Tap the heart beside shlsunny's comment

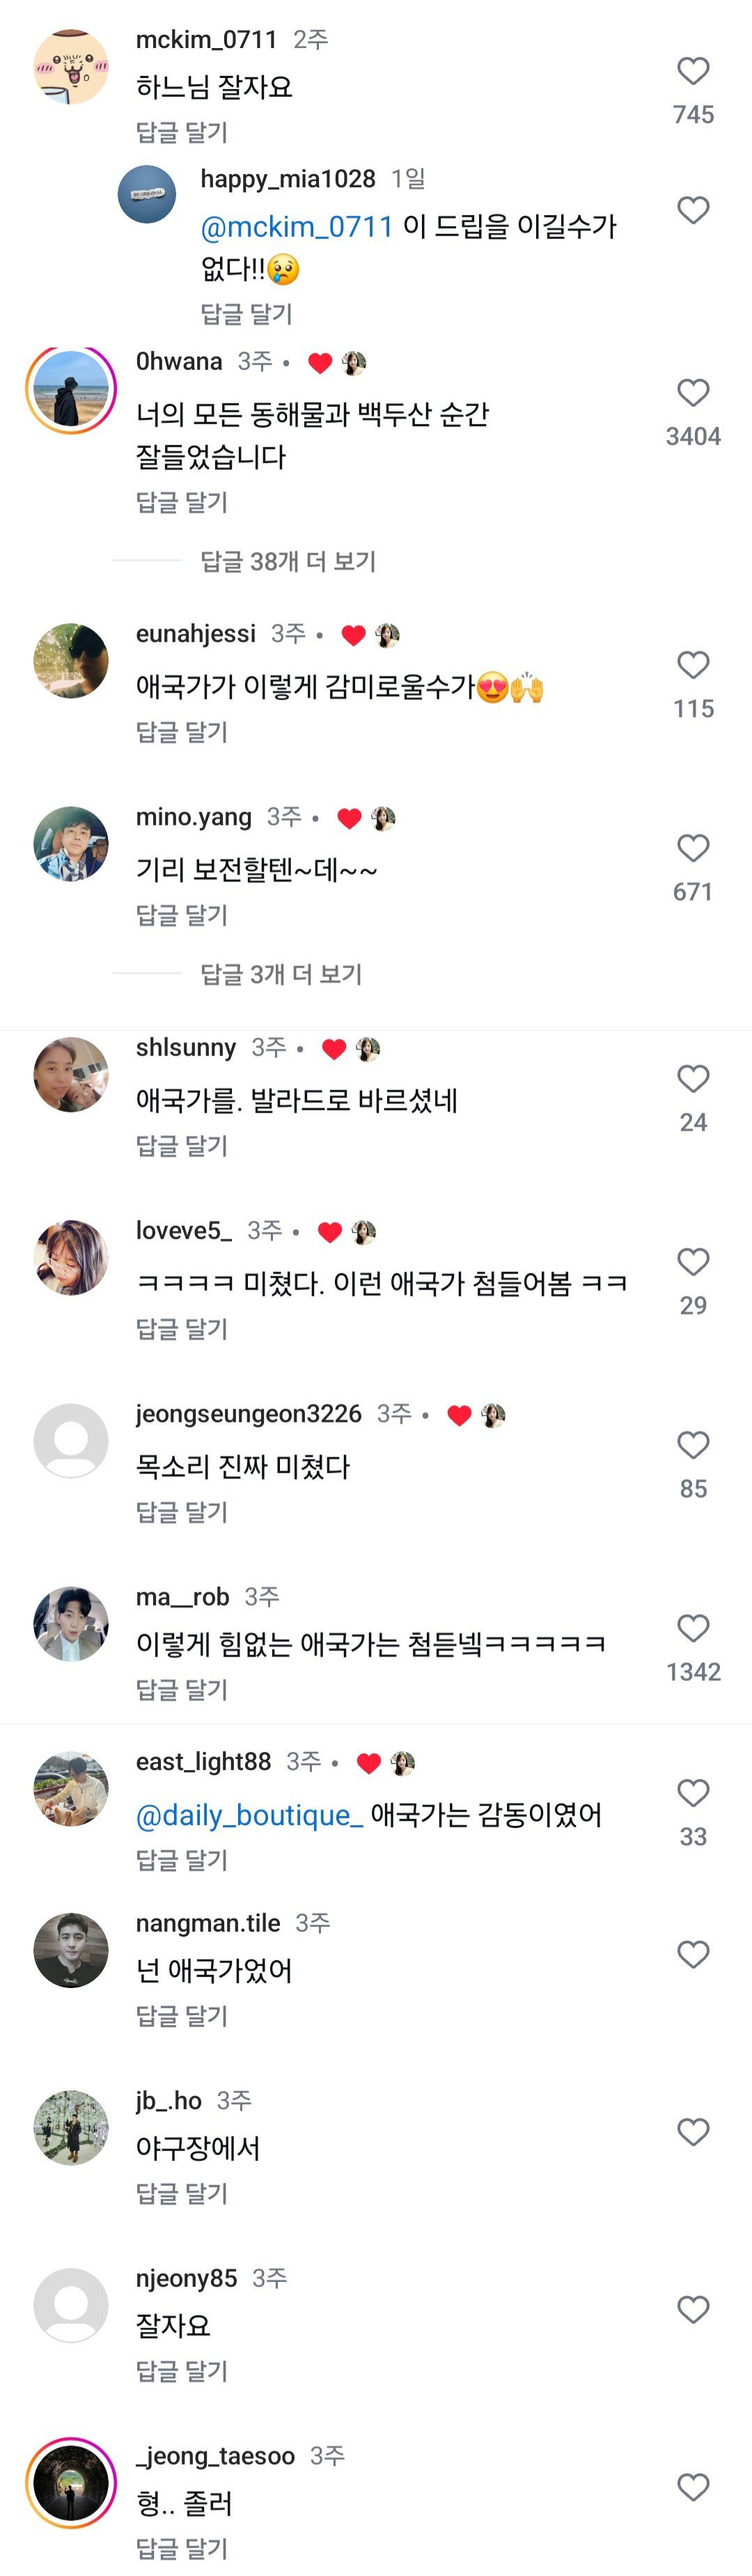click(x=692, y=1077)
